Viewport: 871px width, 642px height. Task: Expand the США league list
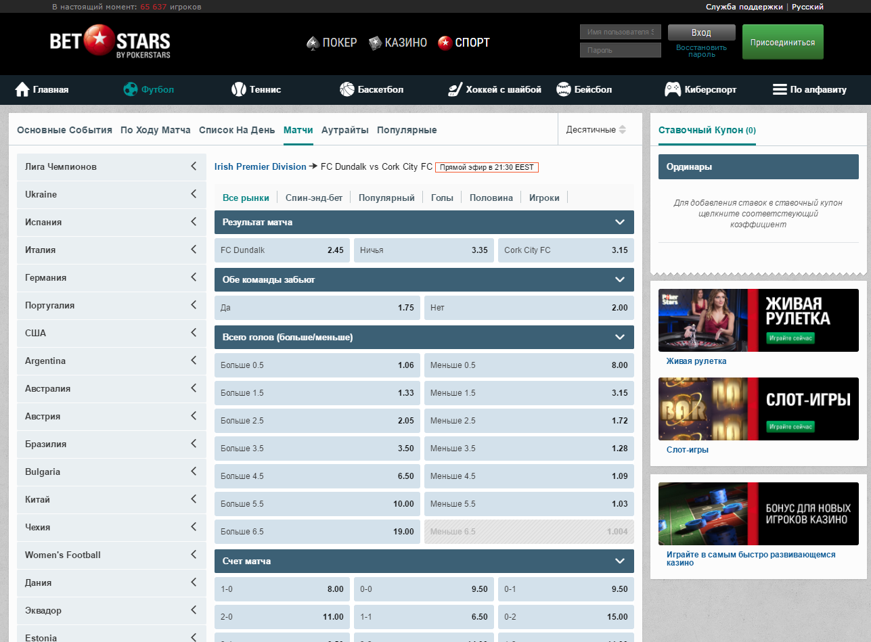112,333
